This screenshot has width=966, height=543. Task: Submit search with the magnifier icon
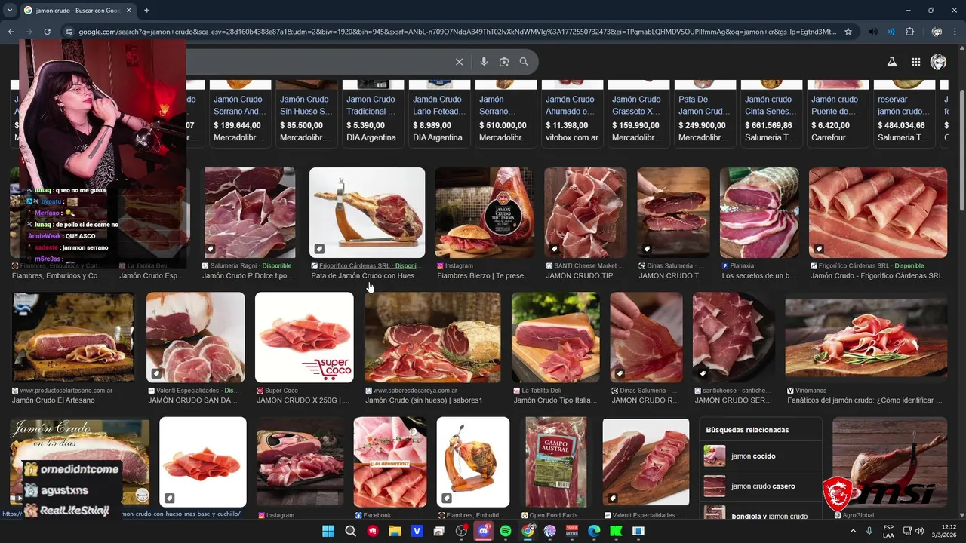tap(524, 62)
